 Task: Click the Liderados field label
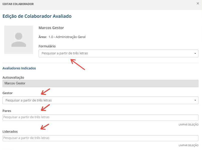point(10,131)
